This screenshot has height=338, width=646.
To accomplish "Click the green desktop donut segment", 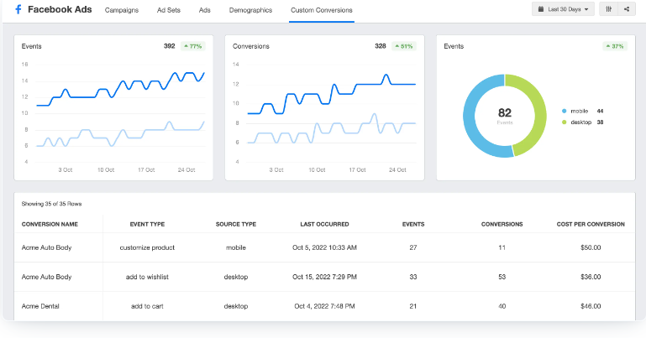I will point(533,117).
